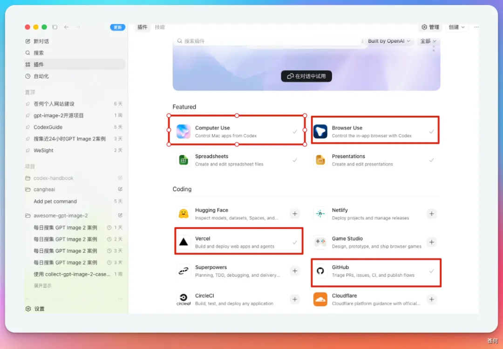Toggle Vercel installed checkmark
The height and width of the screenshot is (349, 503).
pos(295,242)
